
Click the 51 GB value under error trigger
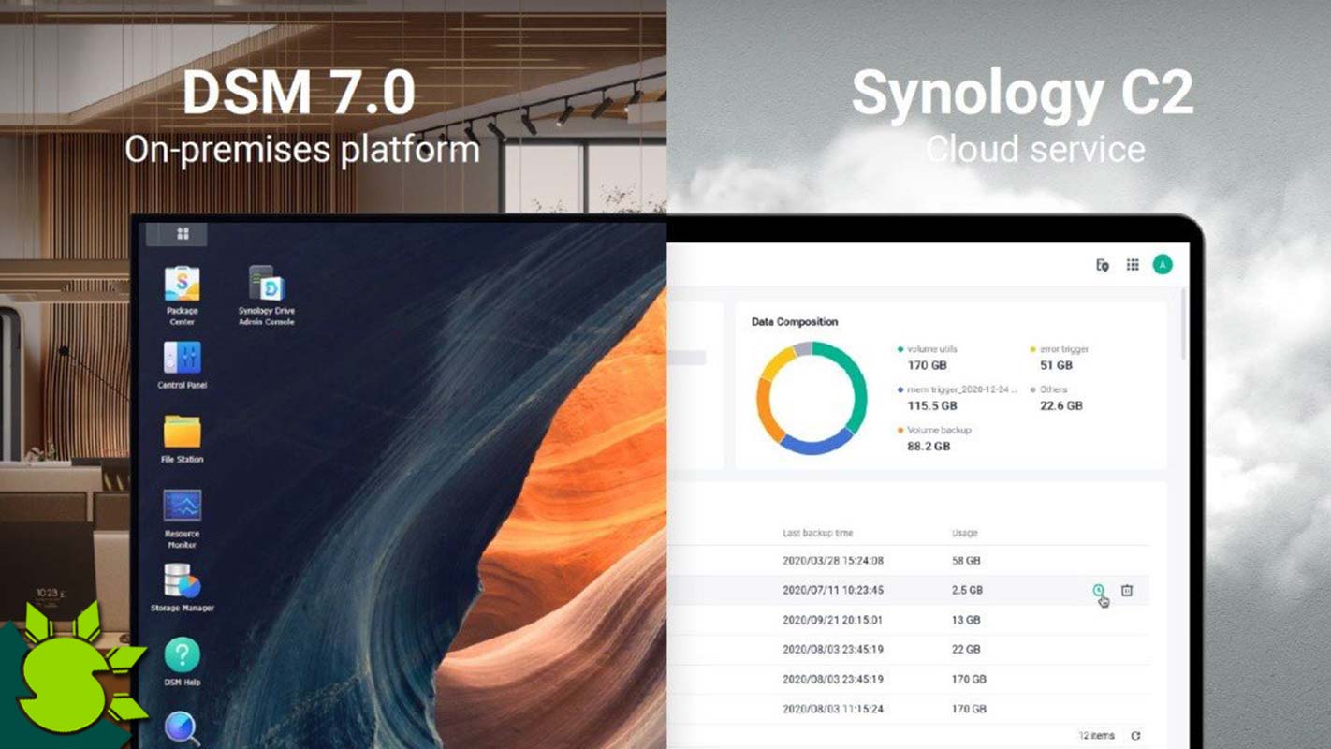[x=1056, y=365]
